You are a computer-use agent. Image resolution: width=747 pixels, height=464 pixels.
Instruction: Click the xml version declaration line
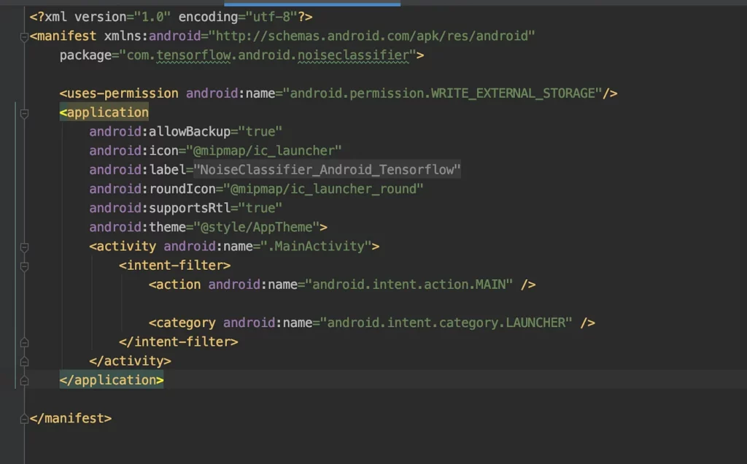coord(171,18)
